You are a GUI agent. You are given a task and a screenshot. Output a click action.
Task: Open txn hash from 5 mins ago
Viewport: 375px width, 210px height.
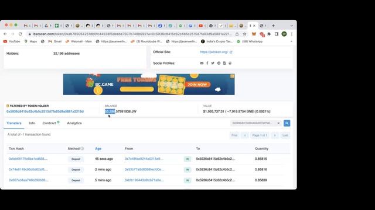coord(29,180)
